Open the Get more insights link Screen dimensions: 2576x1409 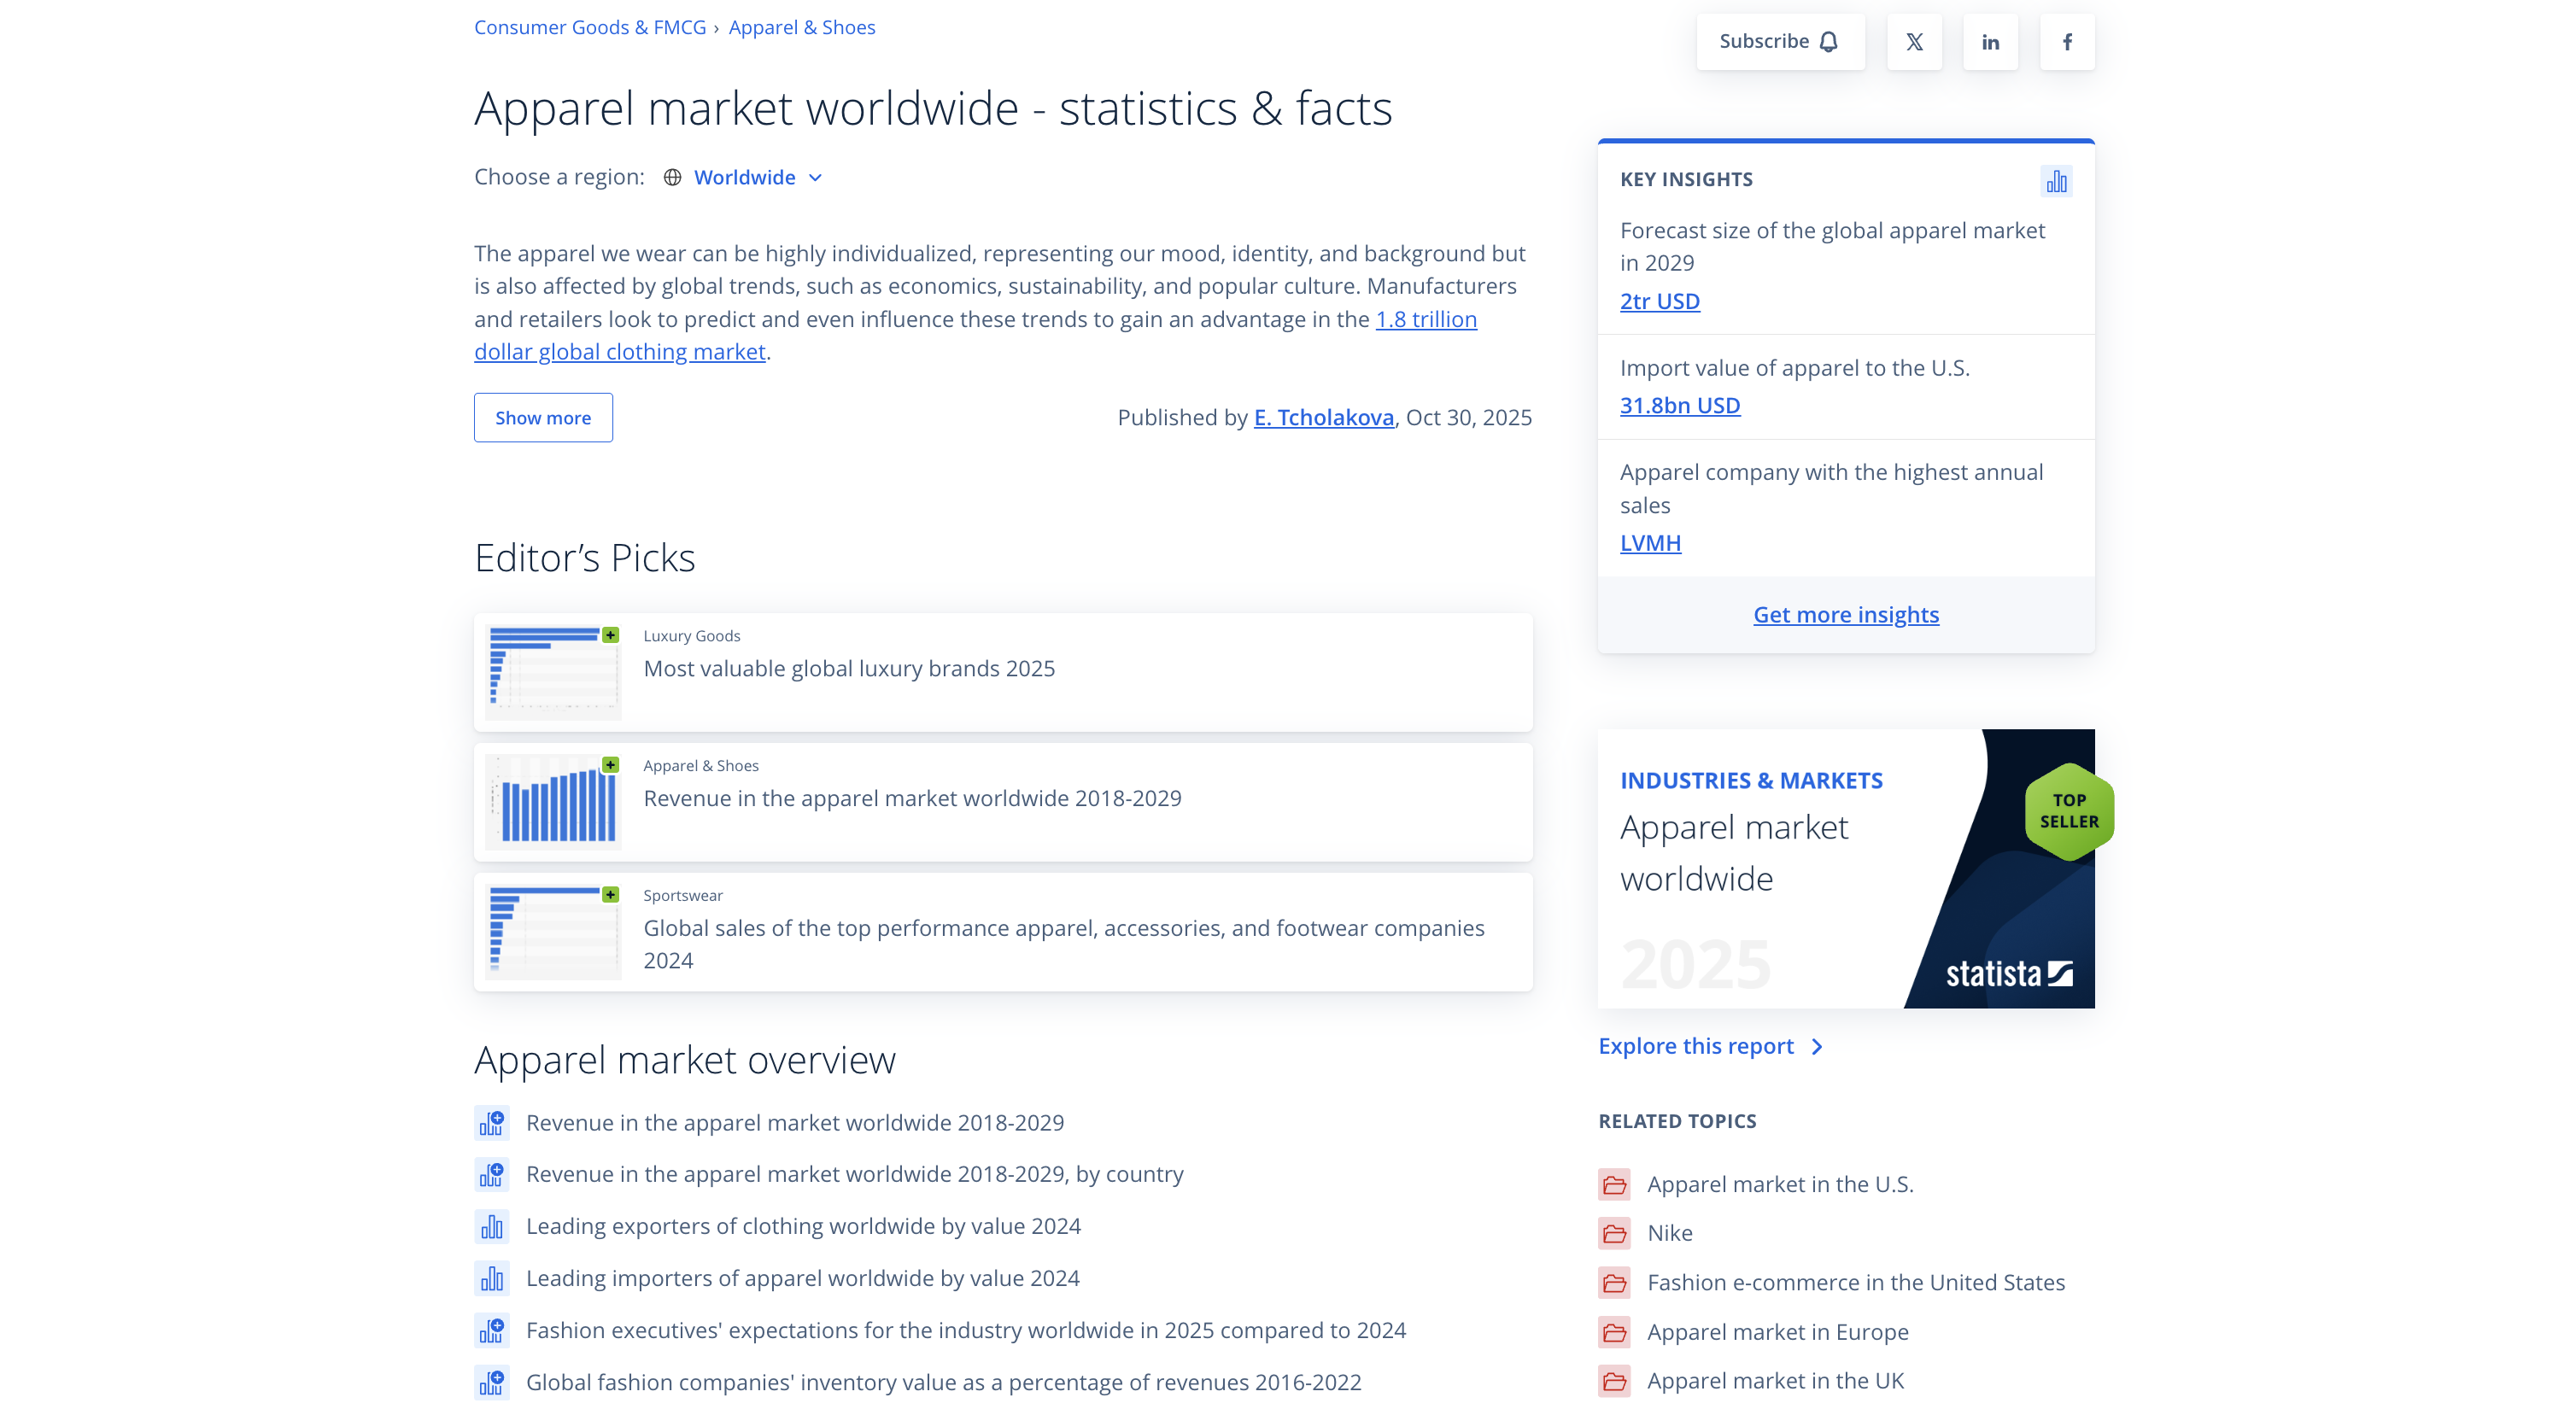pyautogui.click(x=1845, y=614)
